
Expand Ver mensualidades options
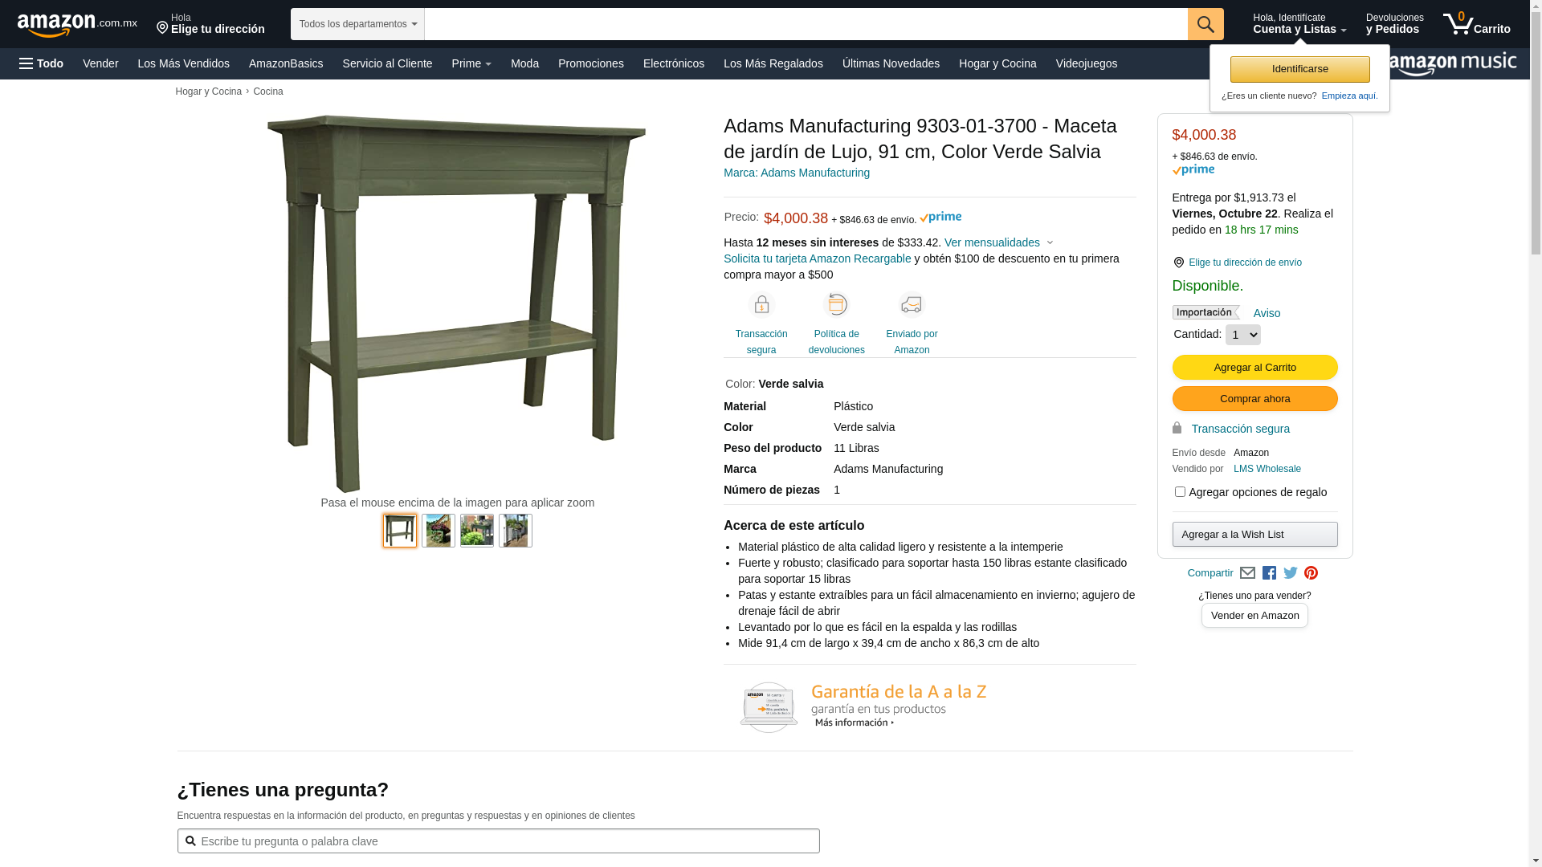pos(998,242)
